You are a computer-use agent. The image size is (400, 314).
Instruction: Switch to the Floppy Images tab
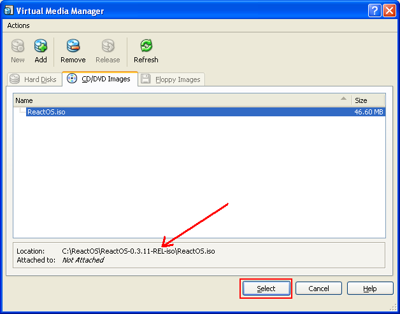[x=171, y=79]
